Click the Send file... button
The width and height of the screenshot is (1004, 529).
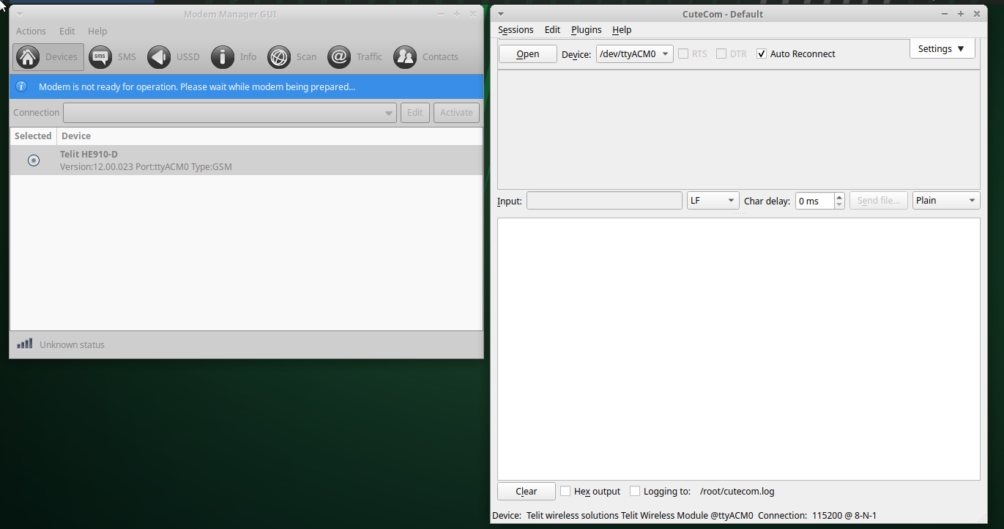[x=879, y=200]
